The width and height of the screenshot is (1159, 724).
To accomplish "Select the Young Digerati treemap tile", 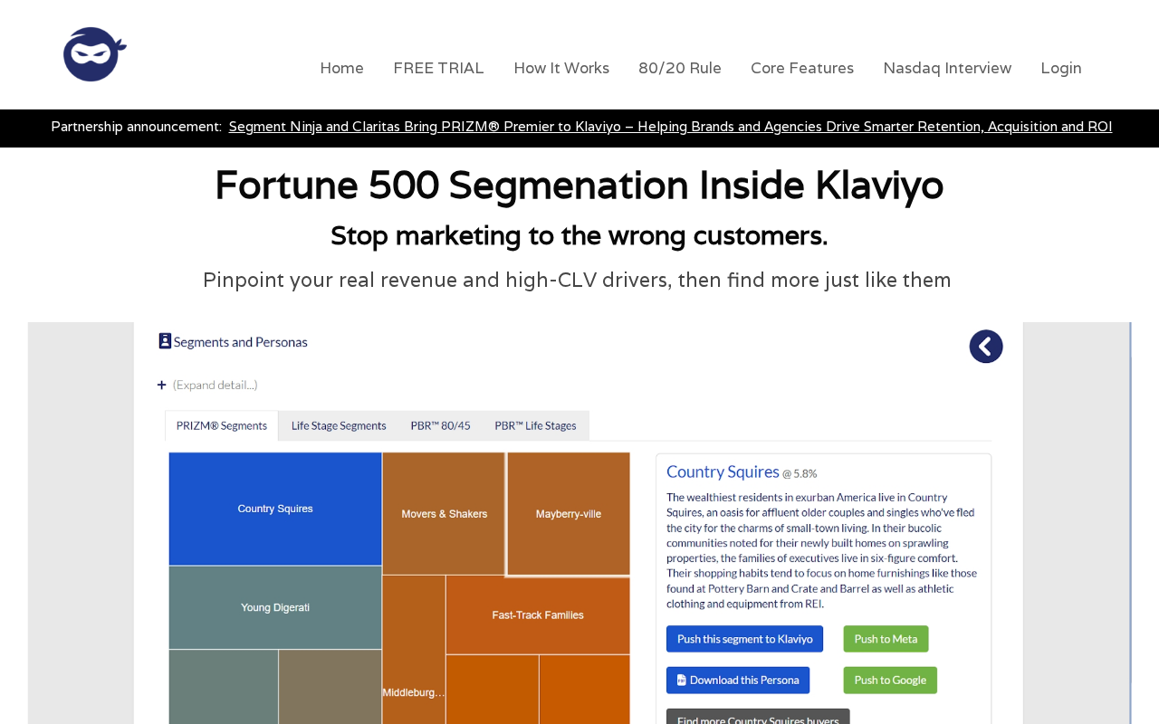I will pos(275,607).
